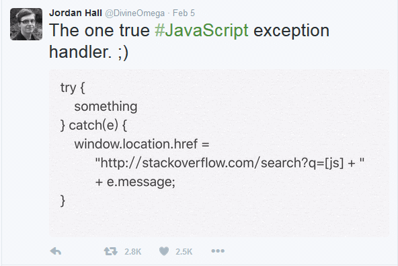Select the tweet text 'The one true'

coord(99,30)
